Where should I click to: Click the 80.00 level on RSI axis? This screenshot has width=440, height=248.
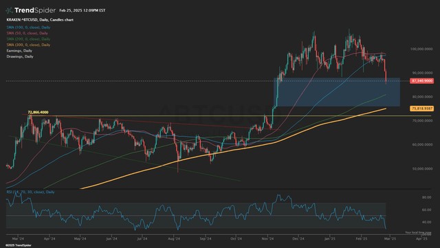click(x=426, y=197)
